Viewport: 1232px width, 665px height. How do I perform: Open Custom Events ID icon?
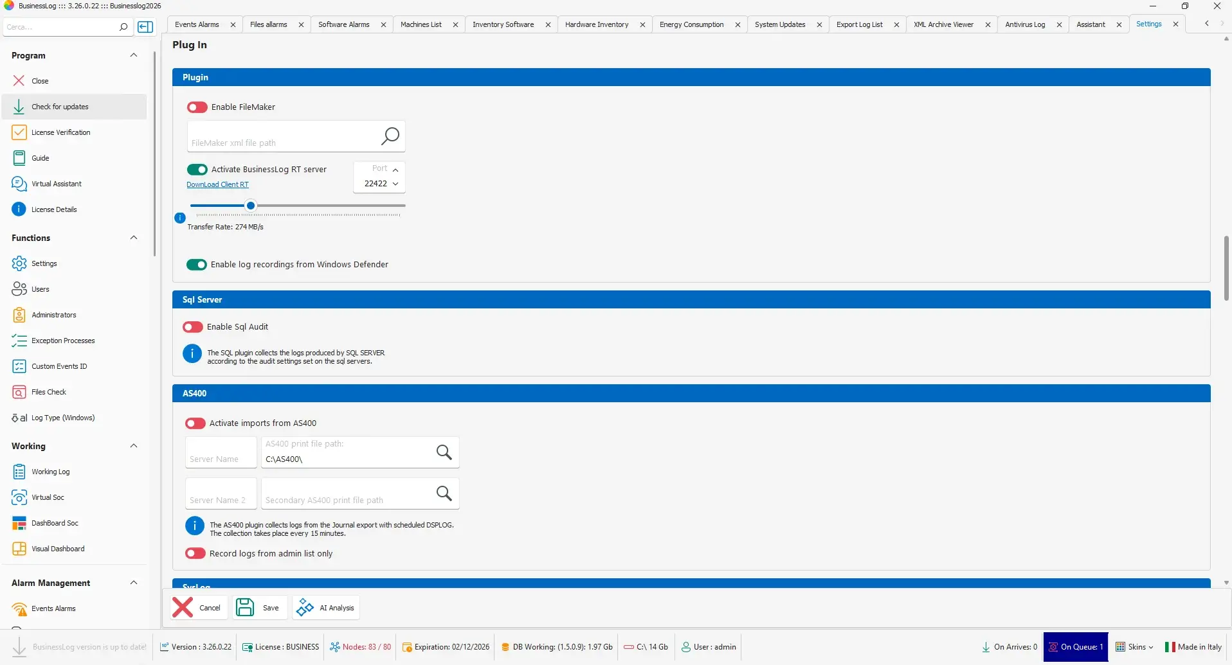[x=19, y=366]
